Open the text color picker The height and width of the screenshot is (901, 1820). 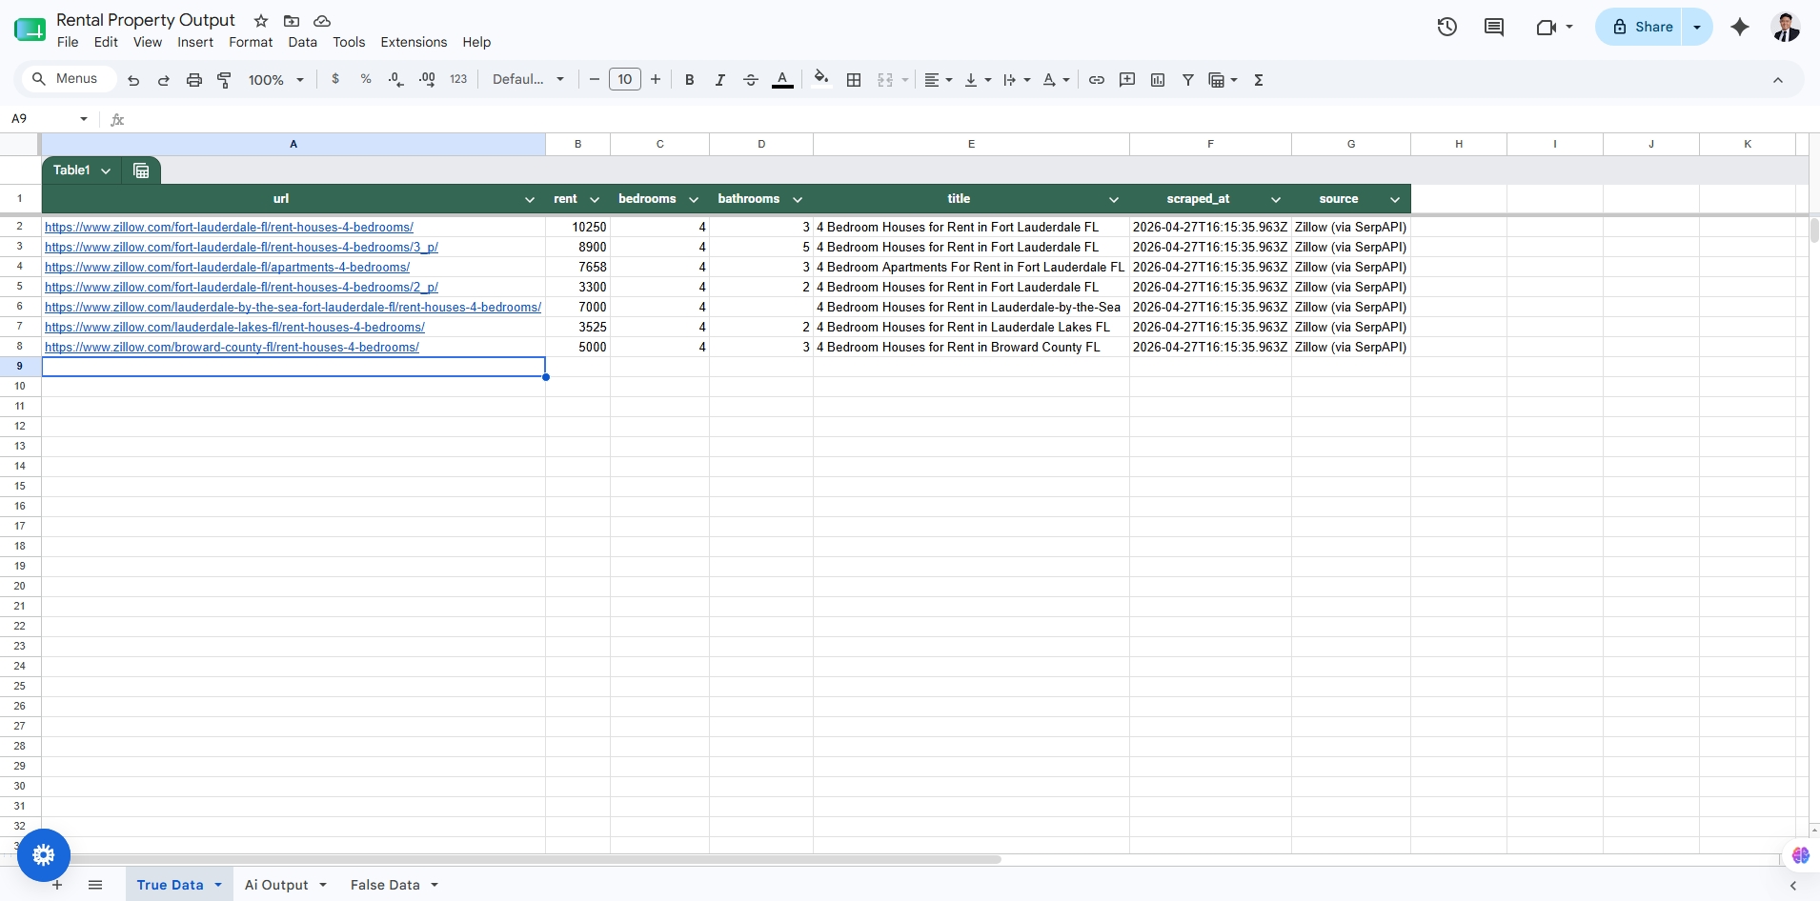(782, 80)
